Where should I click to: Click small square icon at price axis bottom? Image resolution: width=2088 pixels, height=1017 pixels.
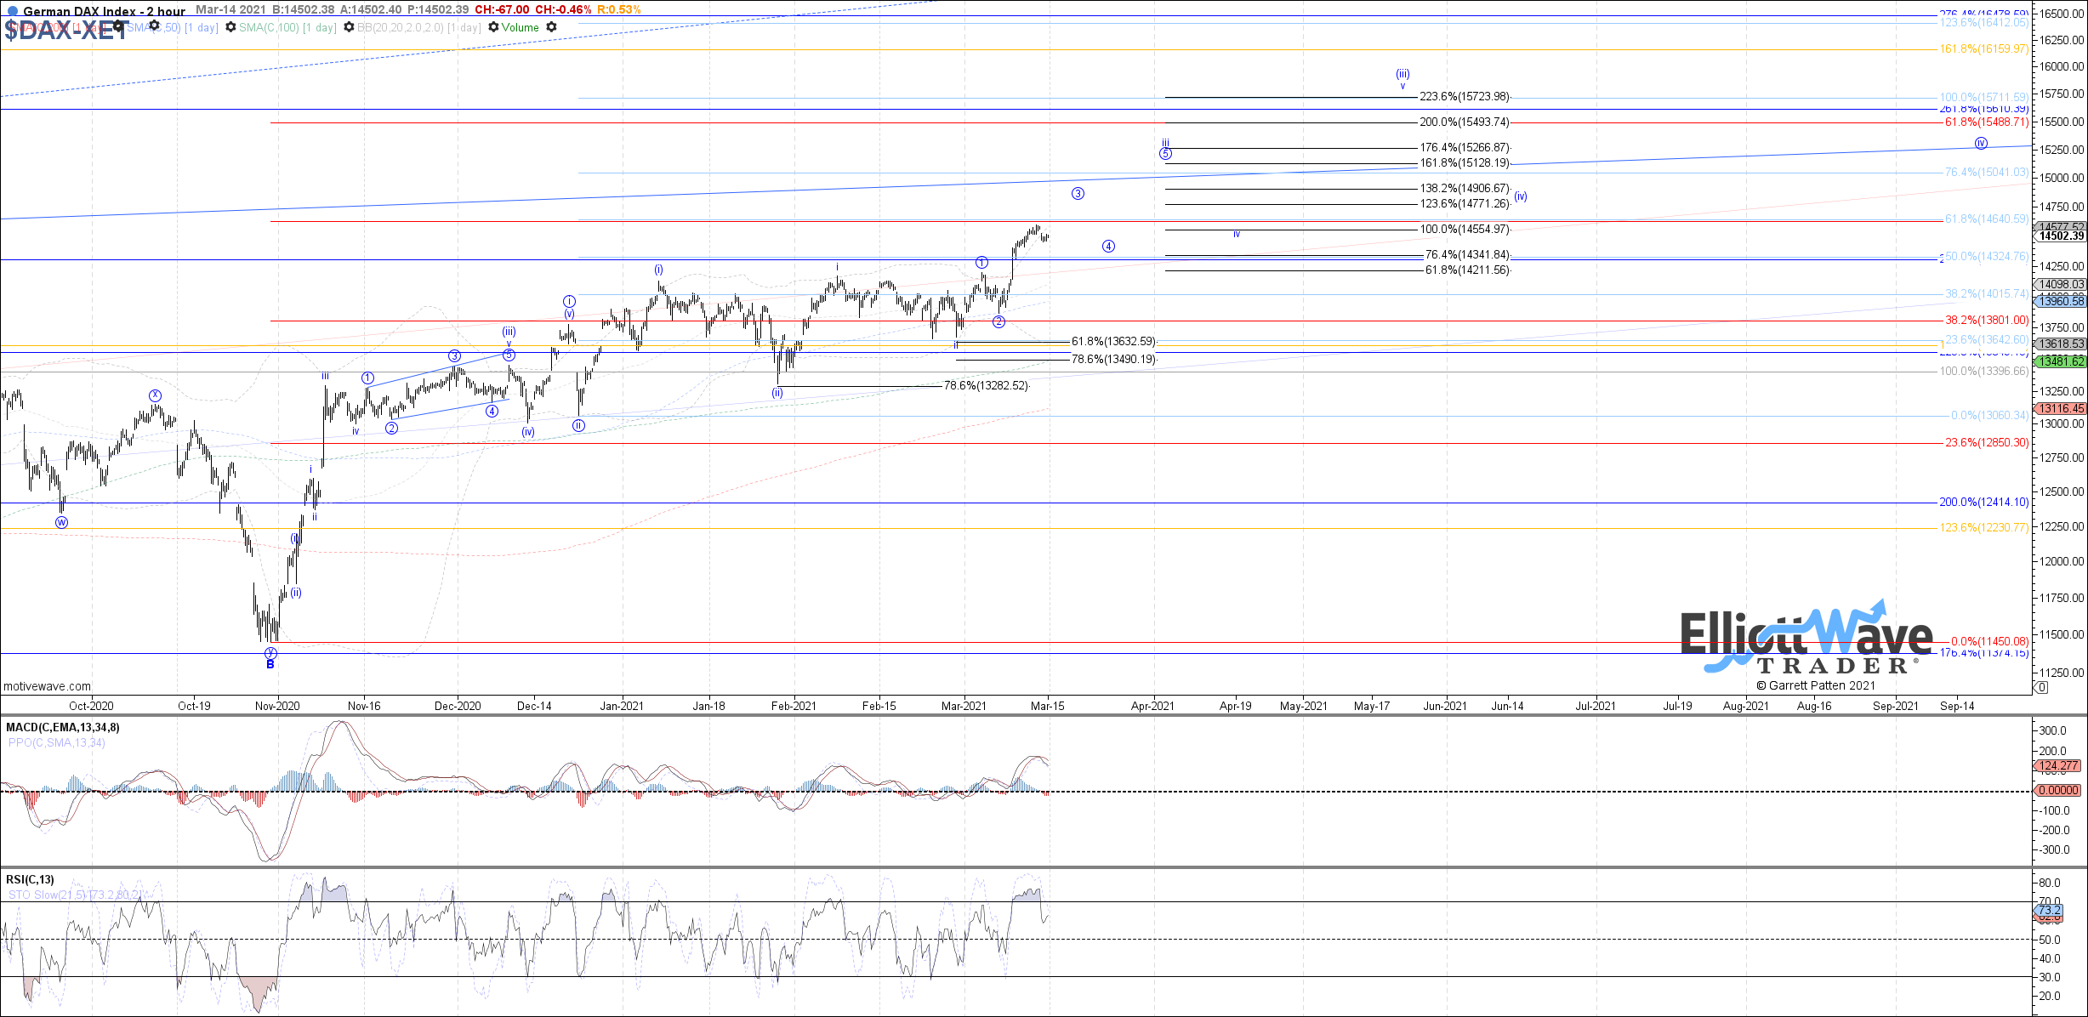(2041, 687)
